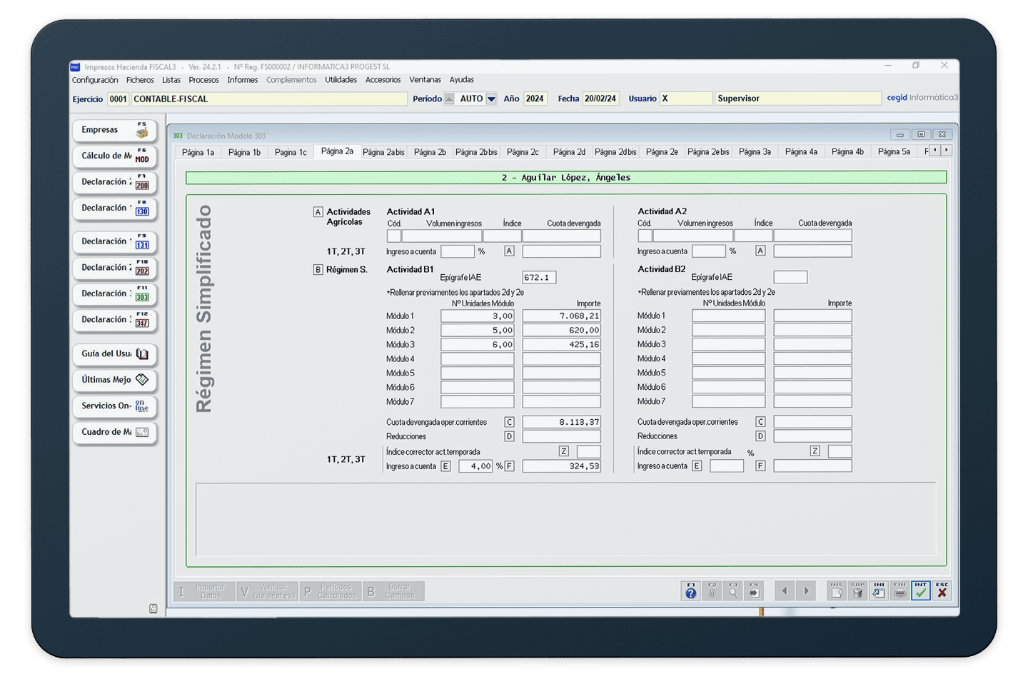
Task: Click the B box beside Régimen S.
Action: (x=318, y=270)
